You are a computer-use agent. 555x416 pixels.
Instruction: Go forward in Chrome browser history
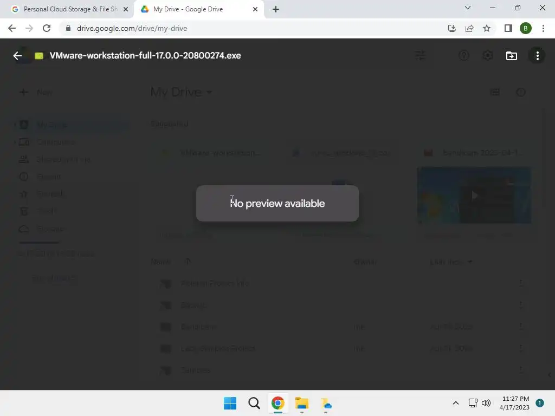click(29, 28)
